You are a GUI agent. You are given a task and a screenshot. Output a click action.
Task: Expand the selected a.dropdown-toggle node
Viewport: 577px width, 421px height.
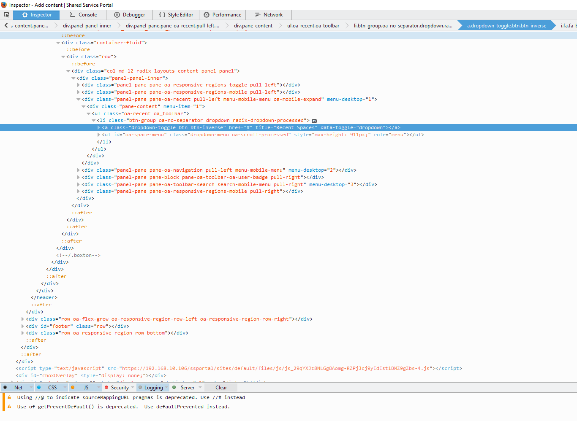pos(99,127)
